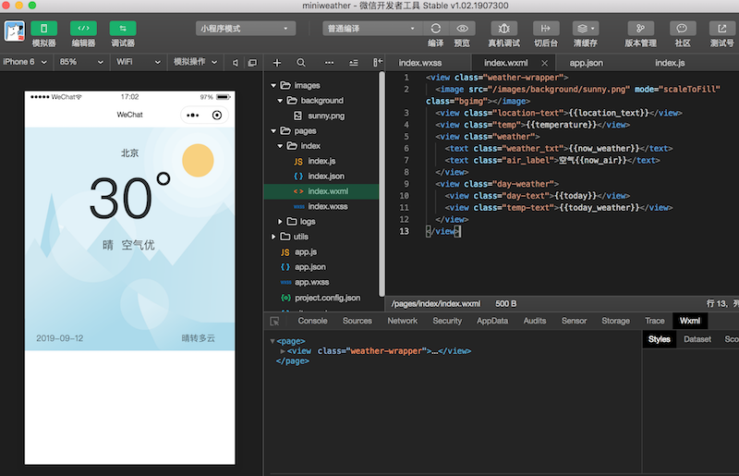The image size is (739, 476).
Task: Click the file search magnifier icon
Action: pos(301,62)
